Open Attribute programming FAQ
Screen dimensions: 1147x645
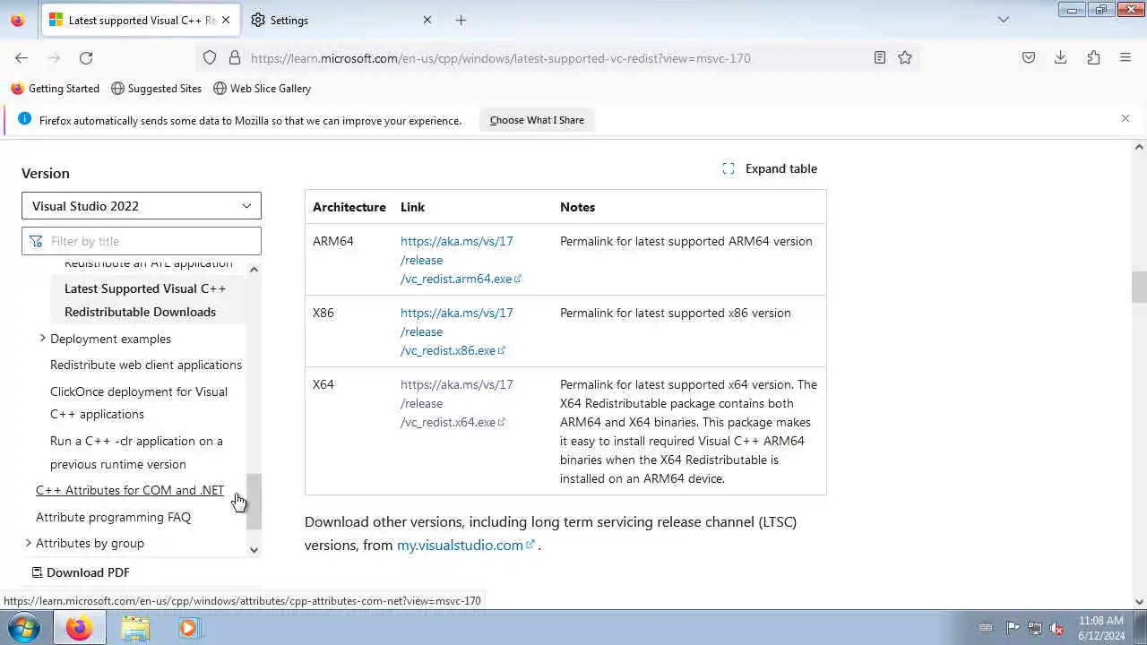click(113, 517)
